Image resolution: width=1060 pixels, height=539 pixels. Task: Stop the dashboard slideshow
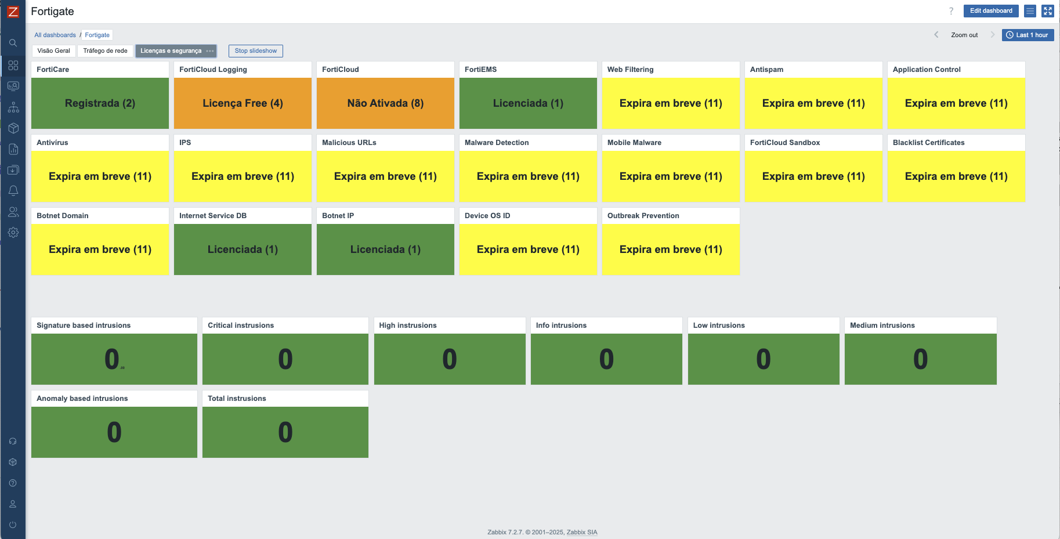pyautogui.click(x=255, y=51)
